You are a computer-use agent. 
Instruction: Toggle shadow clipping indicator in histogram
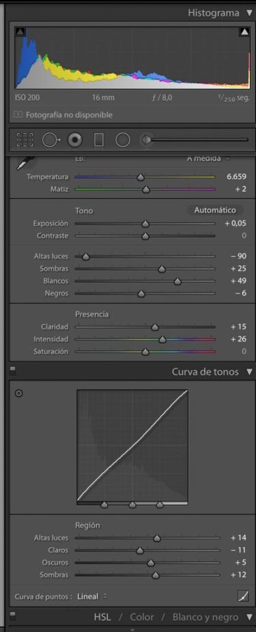click(20, 31)
